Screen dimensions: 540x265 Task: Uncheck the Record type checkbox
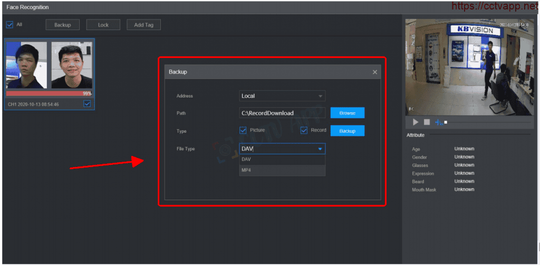tap(304, 130)
